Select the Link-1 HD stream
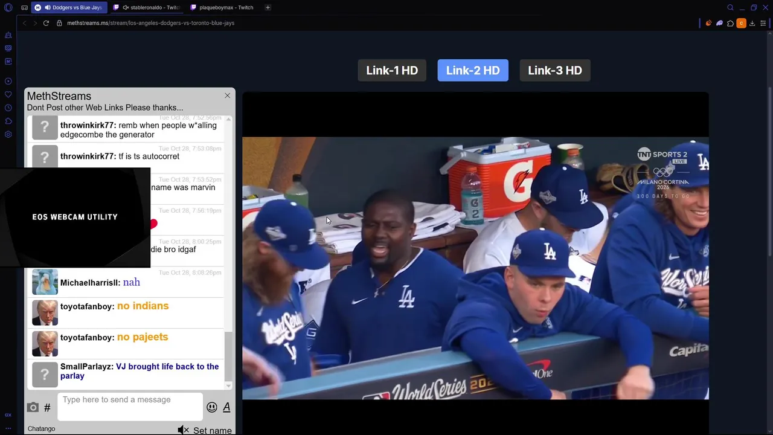The height and width of the screenshot is (435, 773). tap(392, 70)
